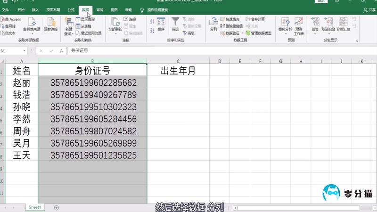Expand the 模拟分析 (What-If Analysis) dropdown
Viewport: 377px width, 212px height.
click(285, 34)
